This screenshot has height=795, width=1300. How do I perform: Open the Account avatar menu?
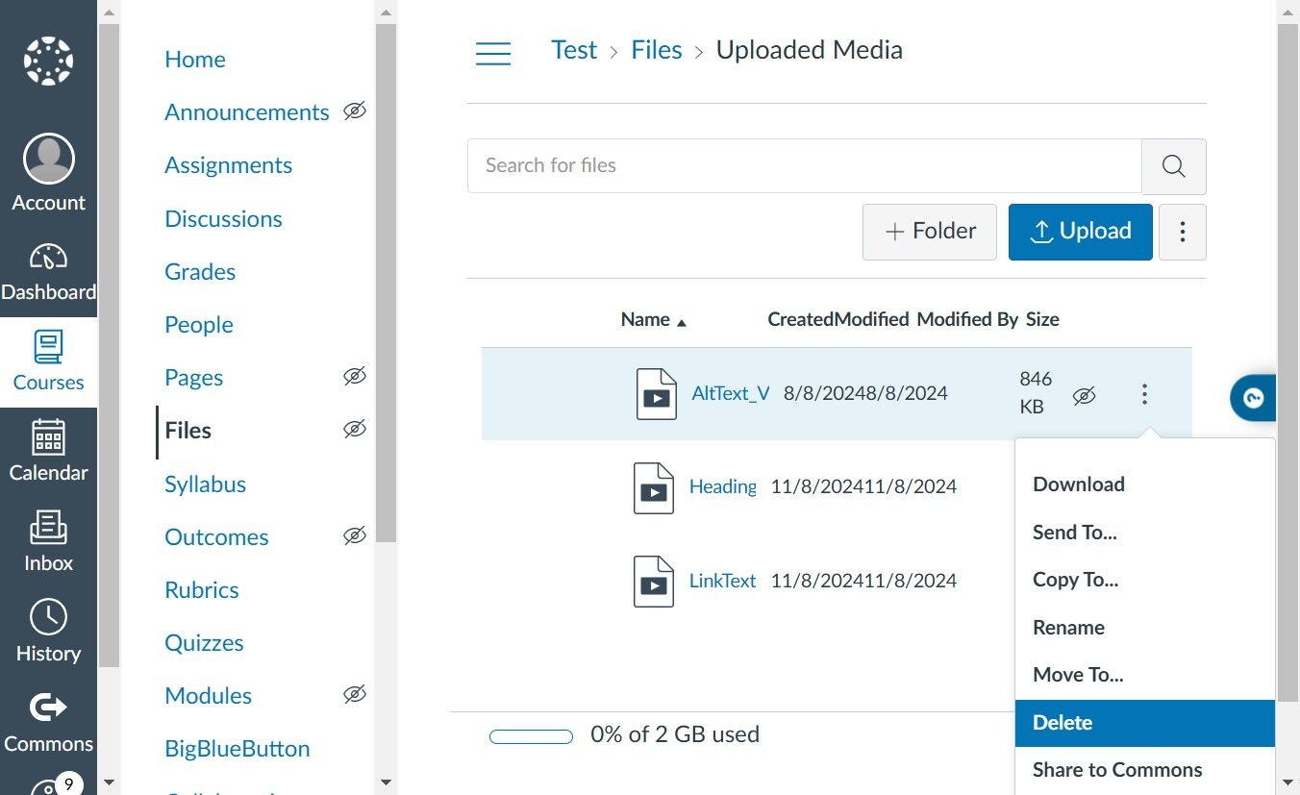click(x=48, y=159)
